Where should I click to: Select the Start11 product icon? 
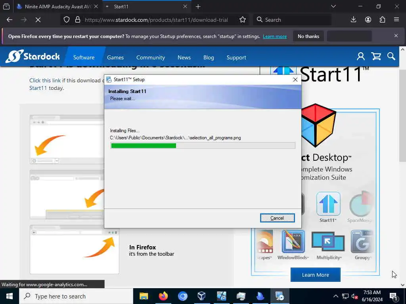[328, 207]
